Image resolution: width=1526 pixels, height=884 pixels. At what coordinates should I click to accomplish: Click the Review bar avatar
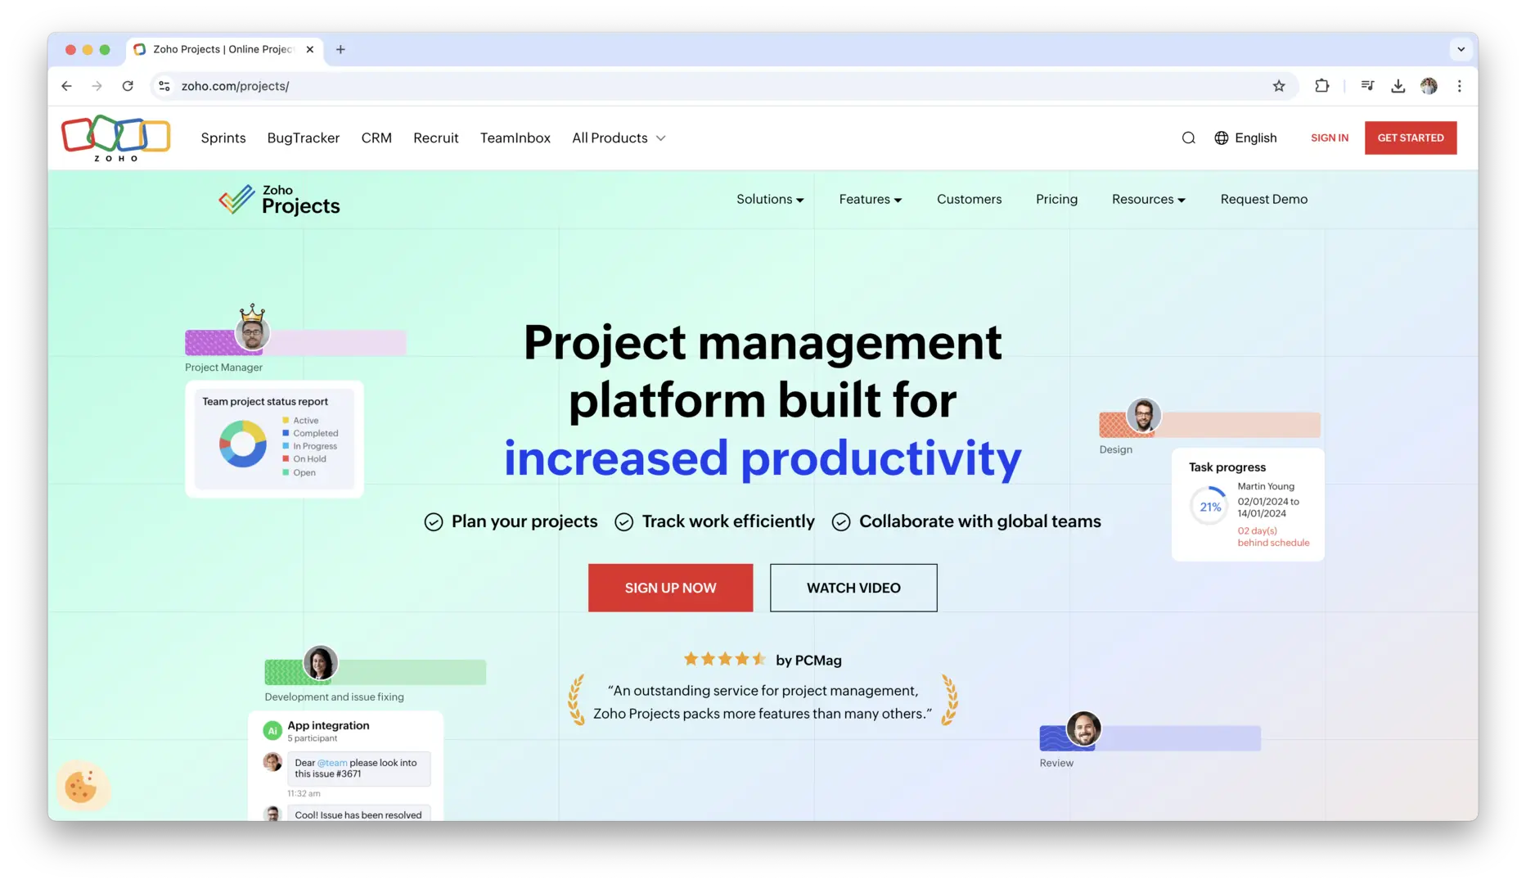point(1083,728)
